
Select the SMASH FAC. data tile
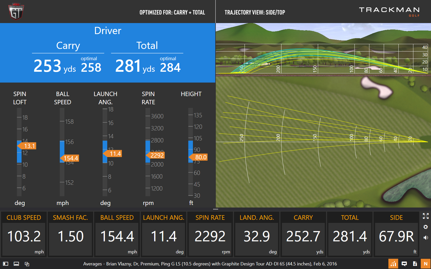pos(70,234)
